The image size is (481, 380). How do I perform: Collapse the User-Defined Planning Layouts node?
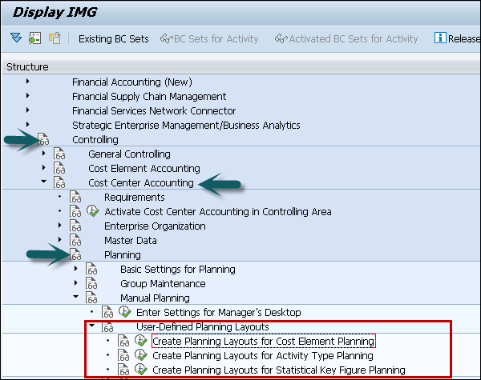pos(91,327)
